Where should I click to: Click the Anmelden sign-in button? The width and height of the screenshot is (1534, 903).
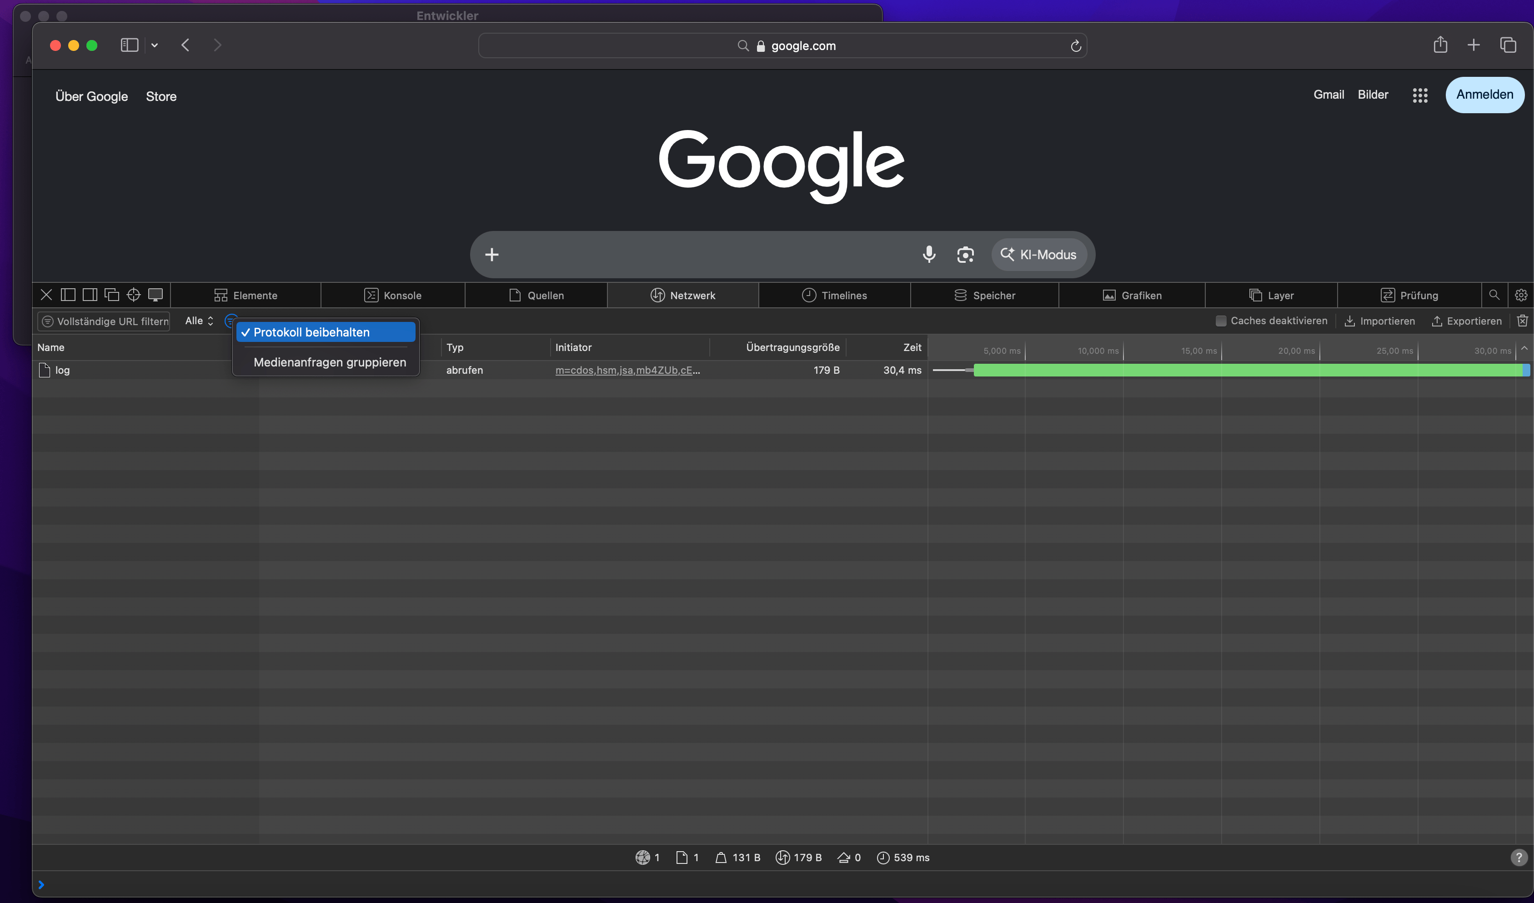coord(1485,95)
